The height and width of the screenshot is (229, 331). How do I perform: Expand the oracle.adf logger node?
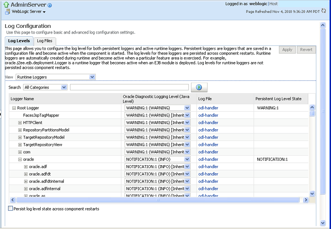tap(26, 167)
